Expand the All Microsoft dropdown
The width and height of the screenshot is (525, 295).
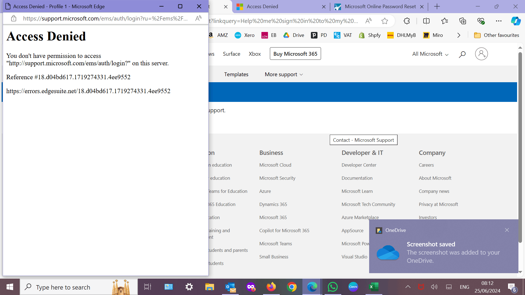point(430,54)
